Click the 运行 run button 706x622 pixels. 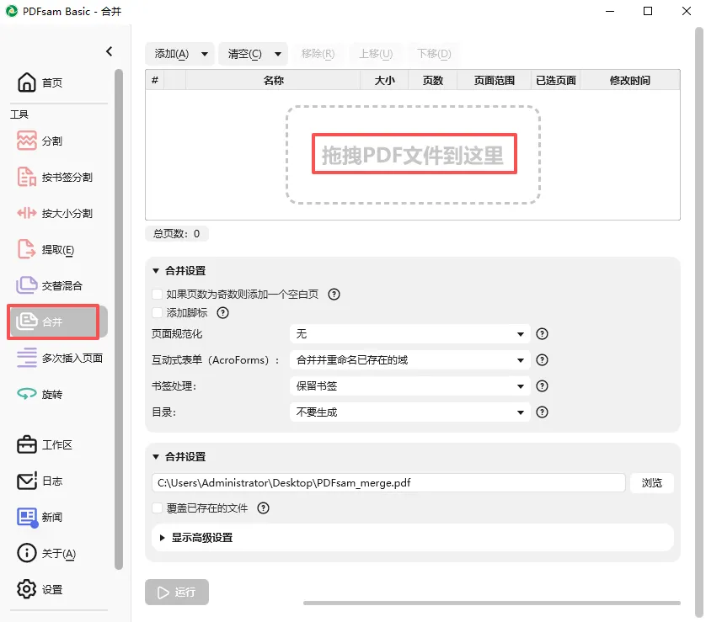tap(177, 592)
